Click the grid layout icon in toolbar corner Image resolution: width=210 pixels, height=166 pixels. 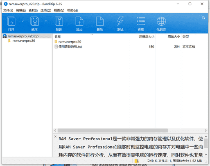click(203, 18)
